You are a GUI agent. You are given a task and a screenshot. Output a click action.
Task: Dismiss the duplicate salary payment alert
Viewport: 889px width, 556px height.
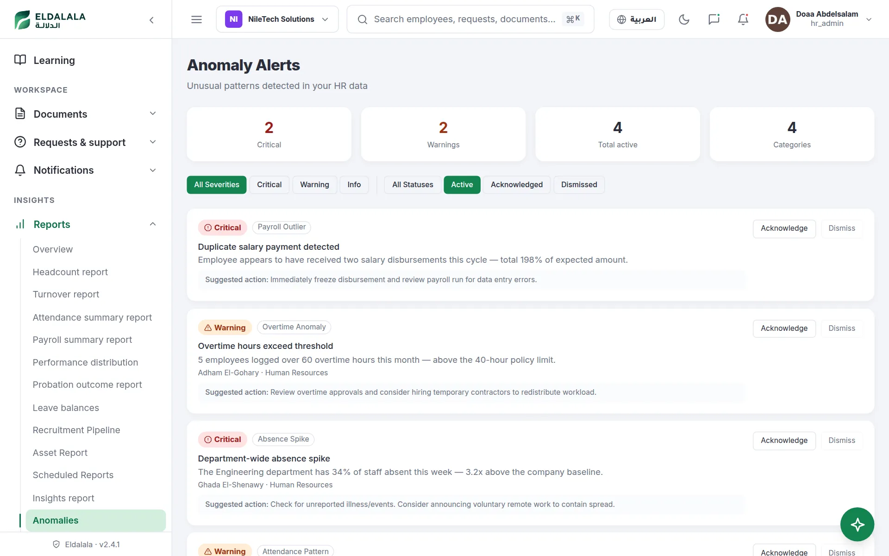842,229
